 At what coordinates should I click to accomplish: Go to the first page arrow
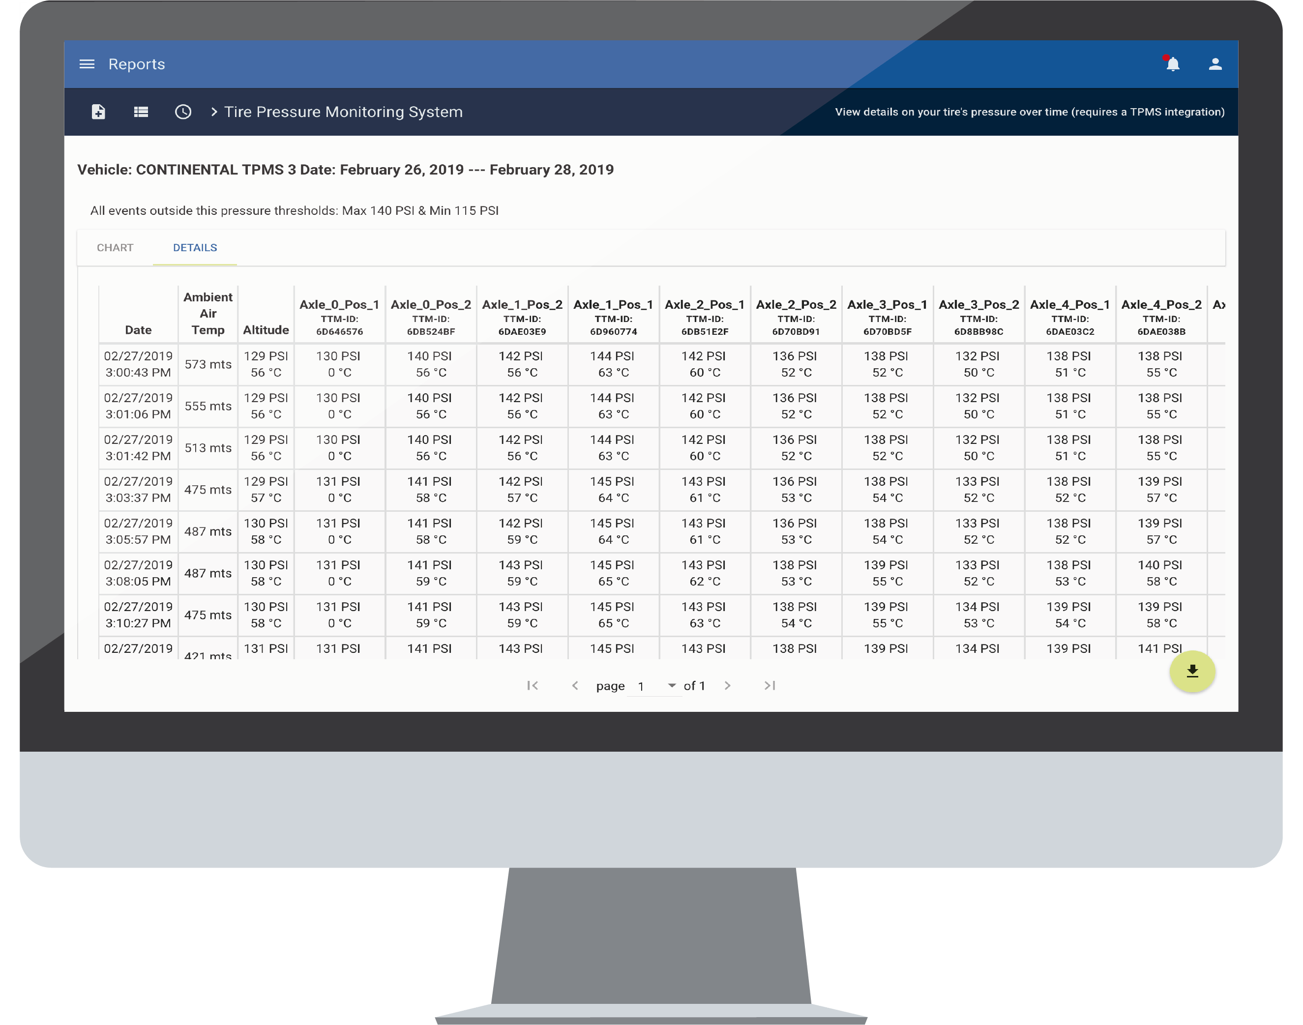(533, 685)
